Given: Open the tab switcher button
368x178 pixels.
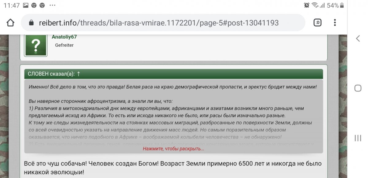Looking at the screenshot, I should click(317, 23).
